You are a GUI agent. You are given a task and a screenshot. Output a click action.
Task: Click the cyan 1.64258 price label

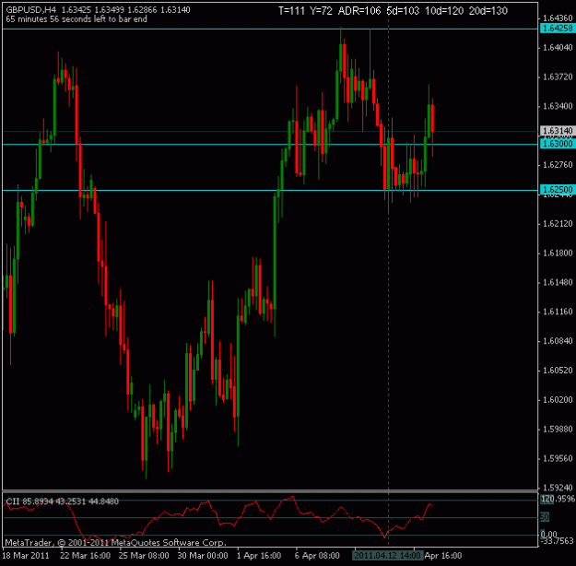click(558, 29)
